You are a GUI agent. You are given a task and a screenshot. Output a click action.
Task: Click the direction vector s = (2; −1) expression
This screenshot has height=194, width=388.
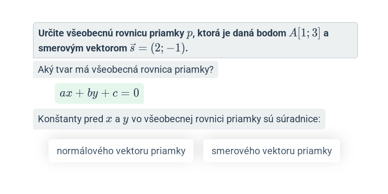(x=159, y=48)
